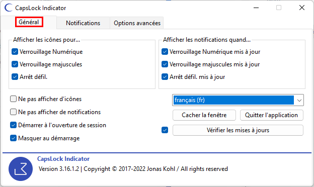The width and height of the screenshot is (314, 187).
Task: Open the Options avancées tab
Action: click(x=137, y=23)
